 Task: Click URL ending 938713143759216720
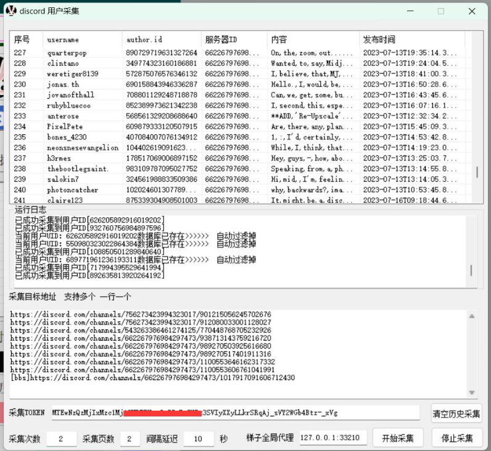[141, 338]
